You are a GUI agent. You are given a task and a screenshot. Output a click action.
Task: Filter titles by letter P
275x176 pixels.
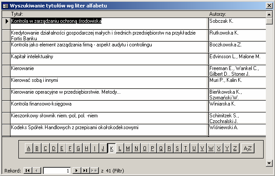click(153, 148)
